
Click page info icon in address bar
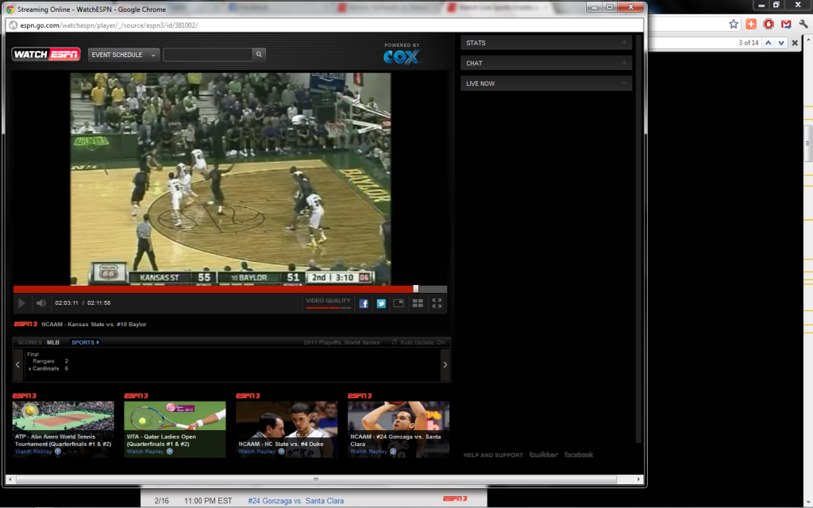pyautogui.click(x=13, y=25)
